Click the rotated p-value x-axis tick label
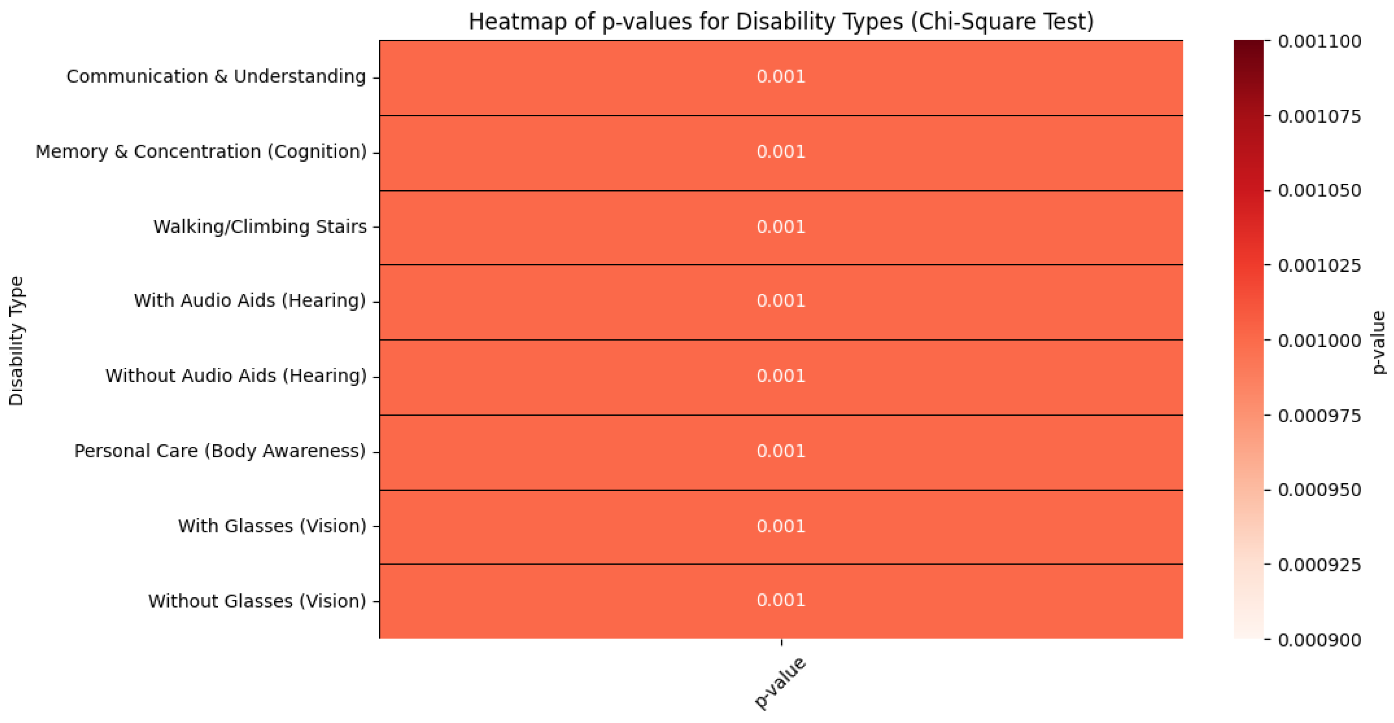This screenshot has width=1394, height=723. click(779, 682)
